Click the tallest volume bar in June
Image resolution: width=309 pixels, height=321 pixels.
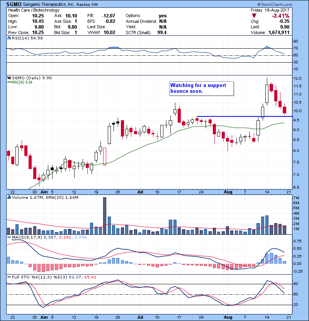105,216
